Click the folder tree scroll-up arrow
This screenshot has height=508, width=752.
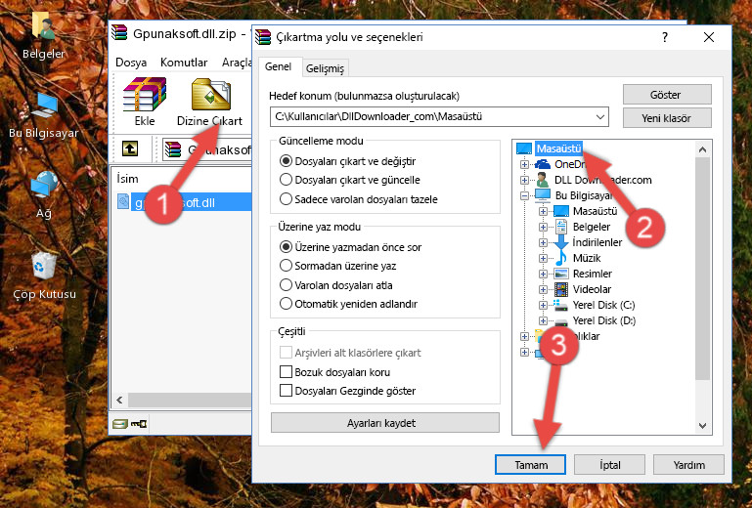point(702,149)
